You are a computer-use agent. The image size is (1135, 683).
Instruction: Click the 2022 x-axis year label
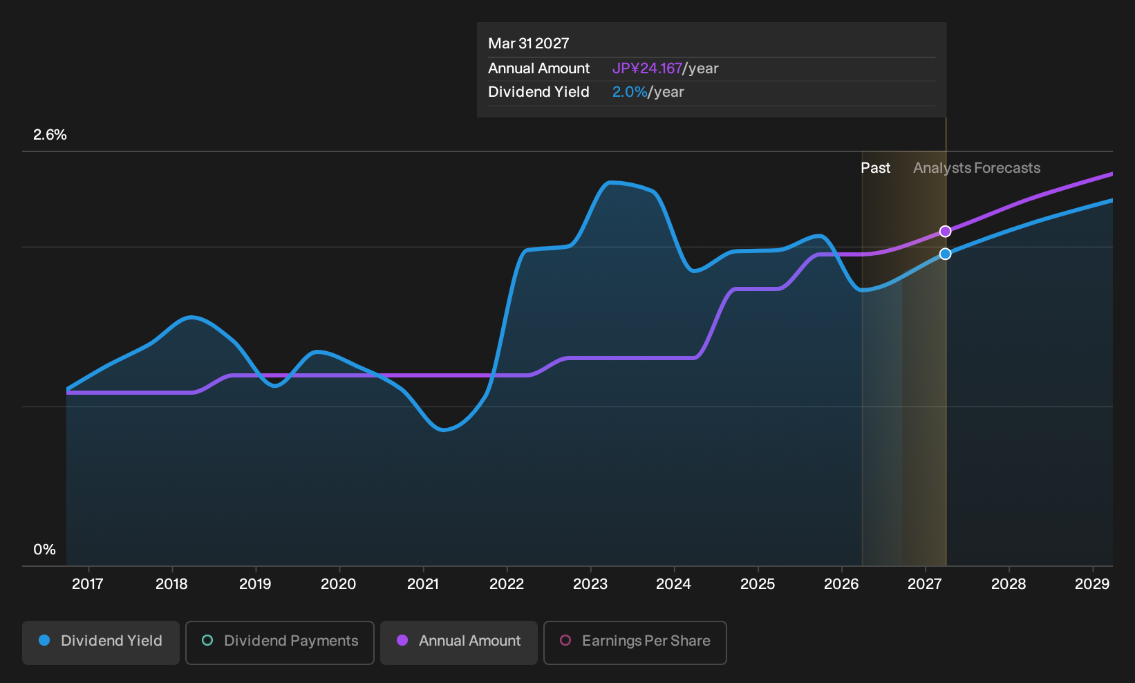click(x=507, y=584)
